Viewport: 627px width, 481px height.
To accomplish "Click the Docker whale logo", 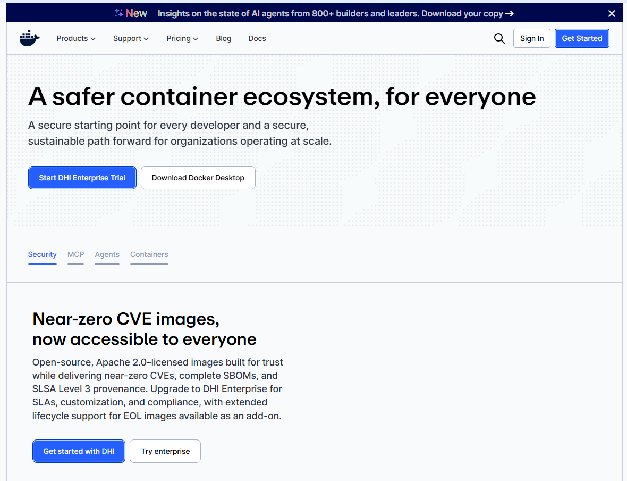I will click(x=30, y=38).
